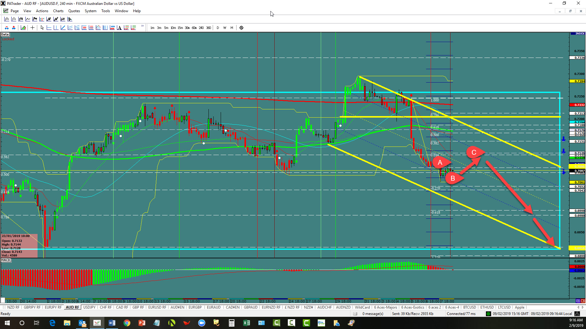586x329 pixels.
Task: Open Excel from the Windows taskbar
Action: point(246,323)
